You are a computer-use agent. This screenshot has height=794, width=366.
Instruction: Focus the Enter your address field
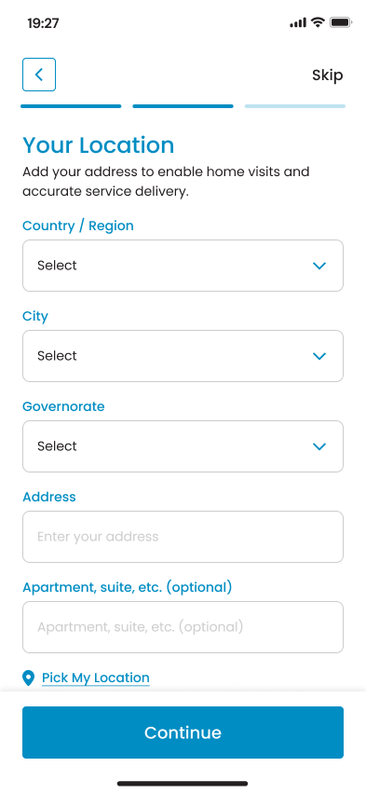183,536
